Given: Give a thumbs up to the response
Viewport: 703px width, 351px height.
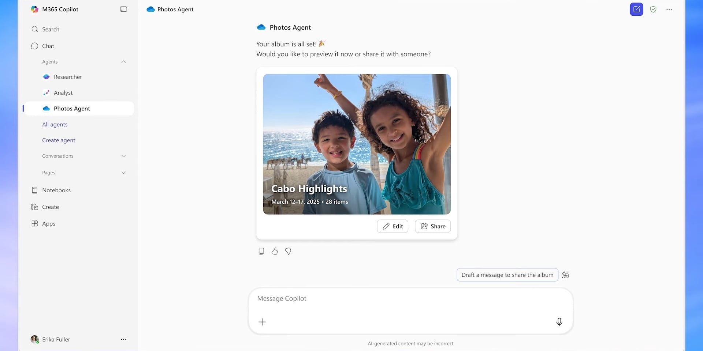Looking at the screenshot, I should point(275,251).
